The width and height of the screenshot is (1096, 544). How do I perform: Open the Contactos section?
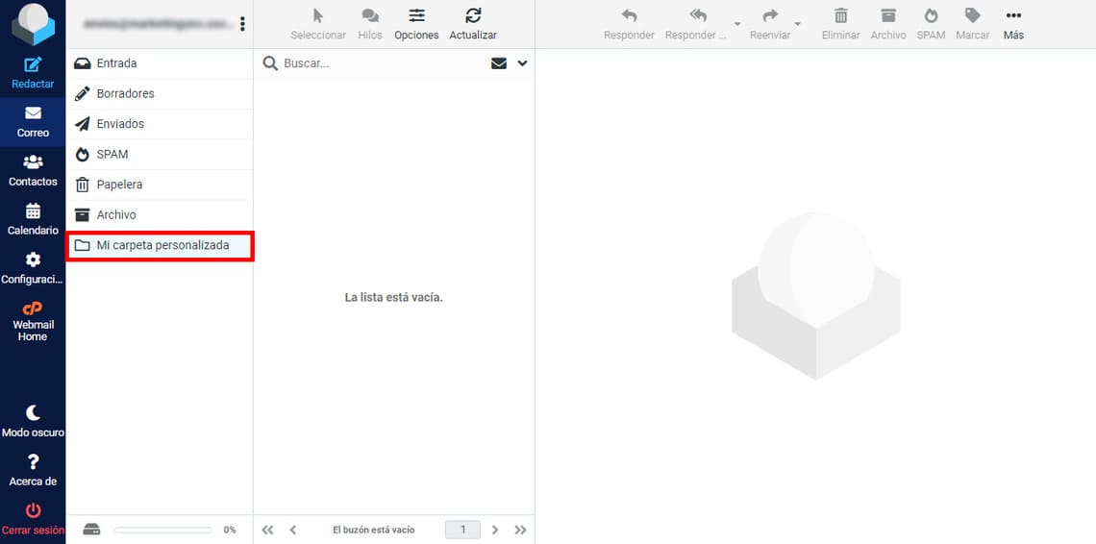pyautogui.click(x=33, y=170)
